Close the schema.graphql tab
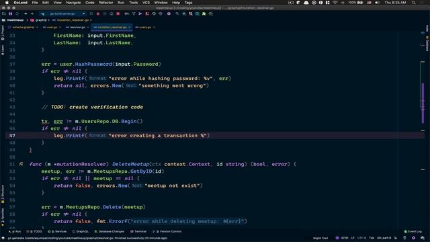This screenshot has width=430, height=242. point(37,27)
